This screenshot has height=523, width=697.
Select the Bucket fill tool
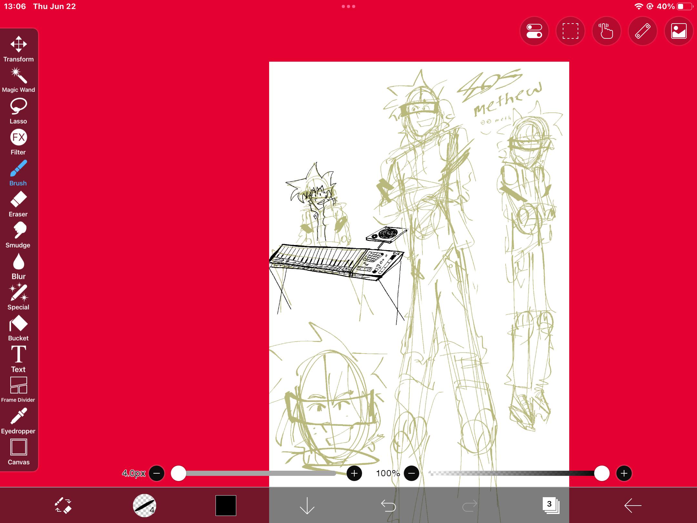coord(18,328)
